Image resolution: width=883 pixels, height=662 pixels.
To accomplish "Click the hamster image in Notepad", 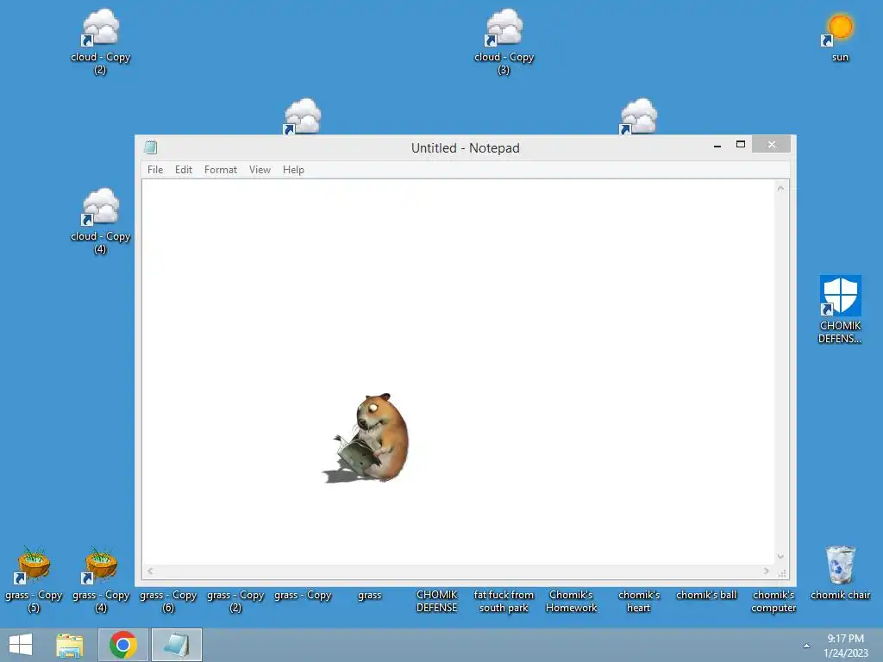I will pos(367,438).
